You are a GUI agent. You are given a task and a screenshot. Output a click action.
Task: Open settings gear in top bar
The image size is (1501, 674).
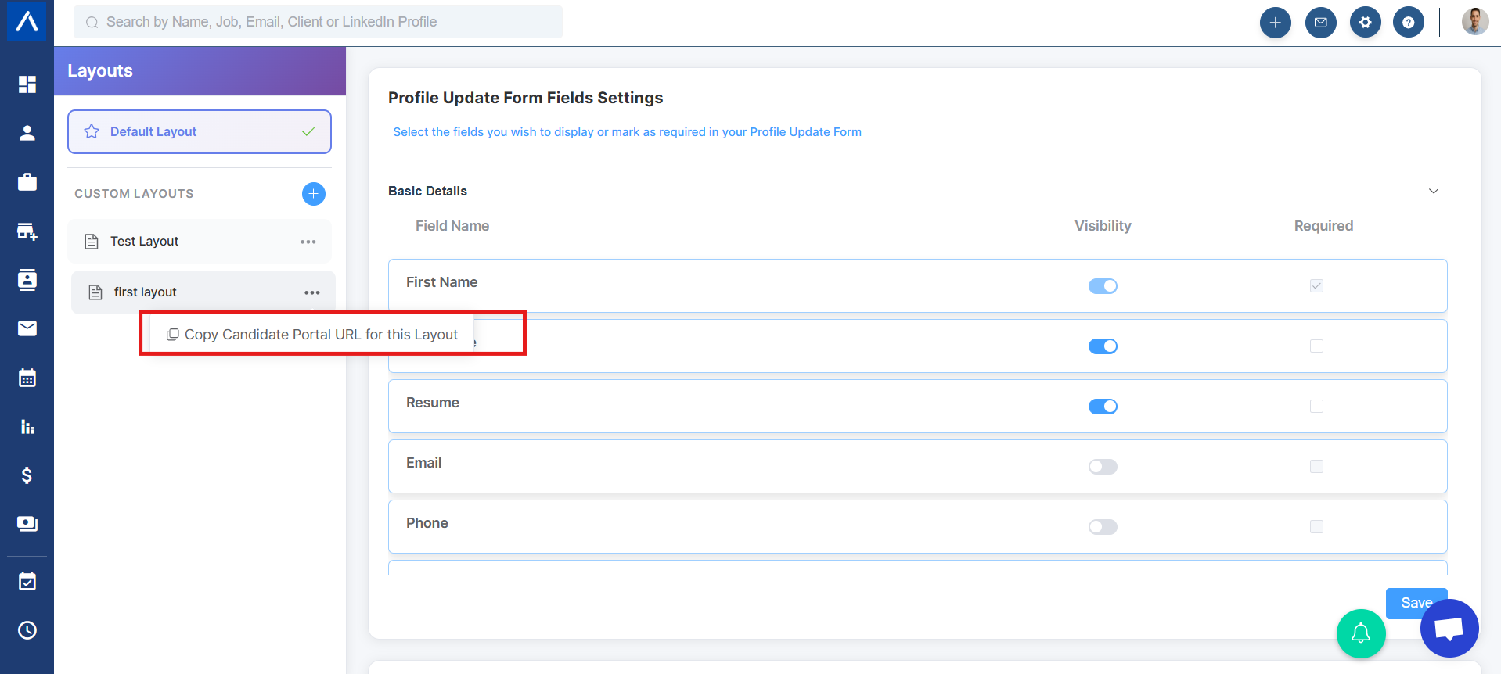point(1365,23)
